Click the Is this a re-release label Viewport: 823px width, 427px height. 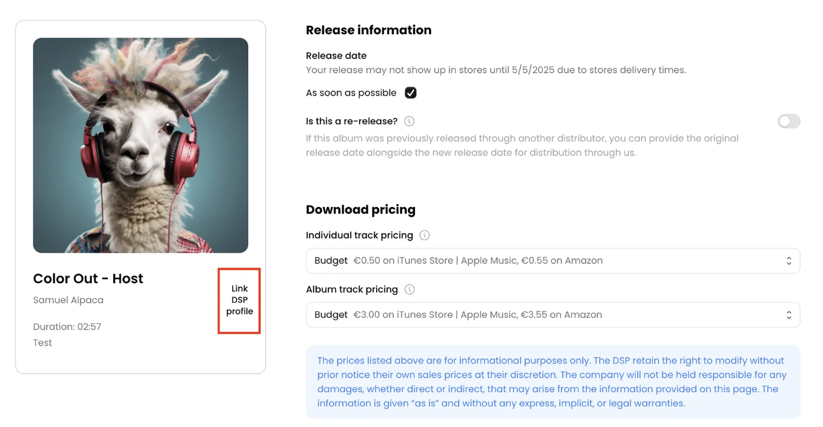[x=352, y=121]
